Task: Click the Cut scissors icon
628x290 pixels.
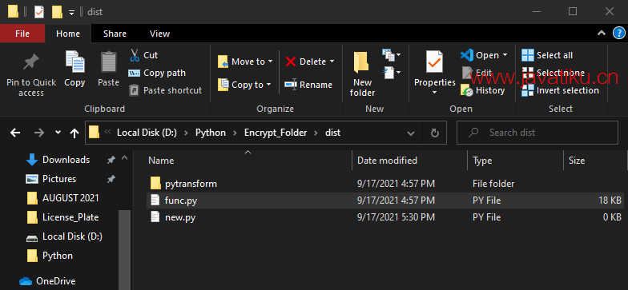Action: 135,55
